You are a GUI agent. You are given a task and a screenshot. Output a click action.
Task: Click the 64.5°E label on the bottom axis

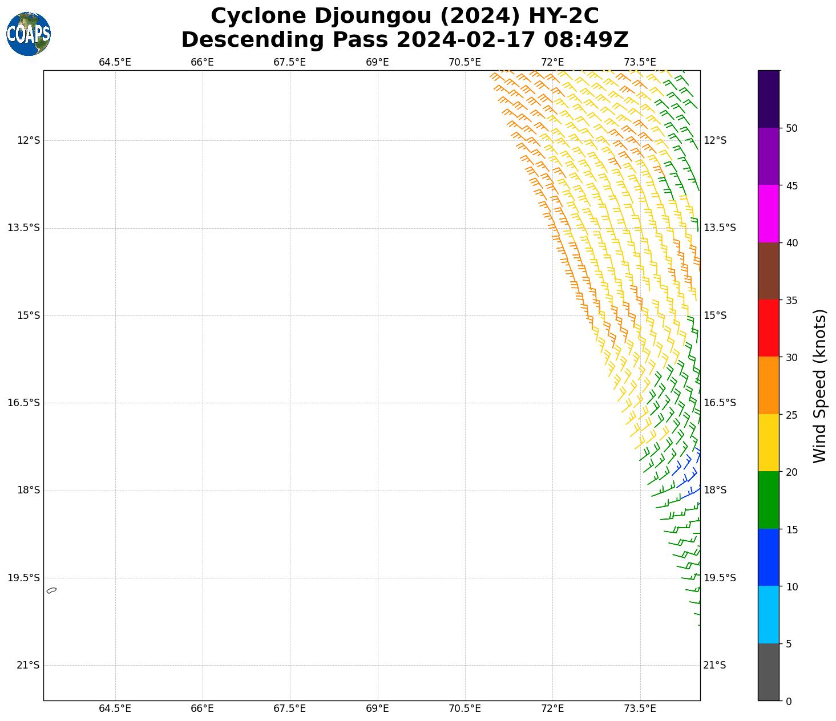click(115, 708)
